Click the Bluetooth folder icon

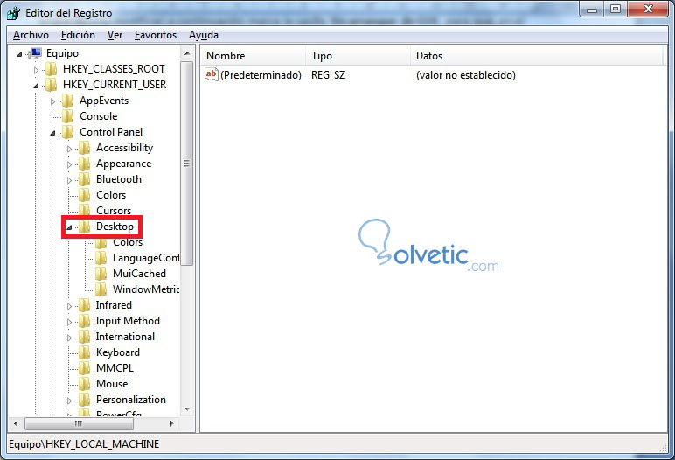pos(84,179)
